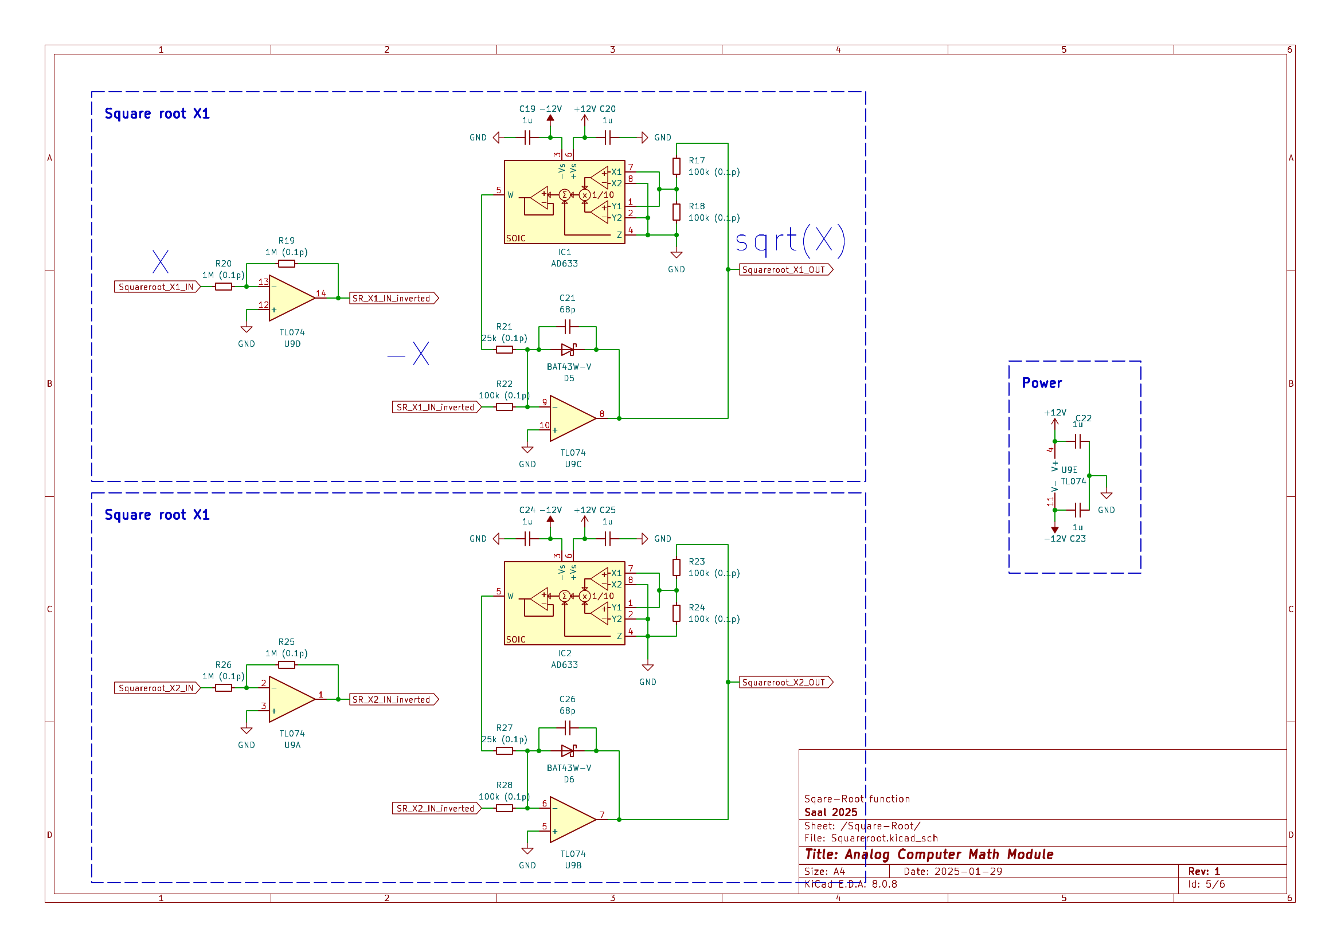The height and width of the screenshot is (948, 1341).
Task: Select resistor R28 100k symbol
Action: tap(505, 808)
